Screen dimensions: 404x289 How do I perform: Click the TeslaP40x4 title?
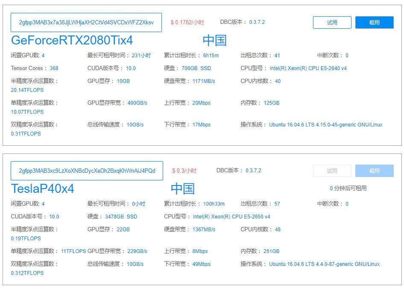[43, 189]
